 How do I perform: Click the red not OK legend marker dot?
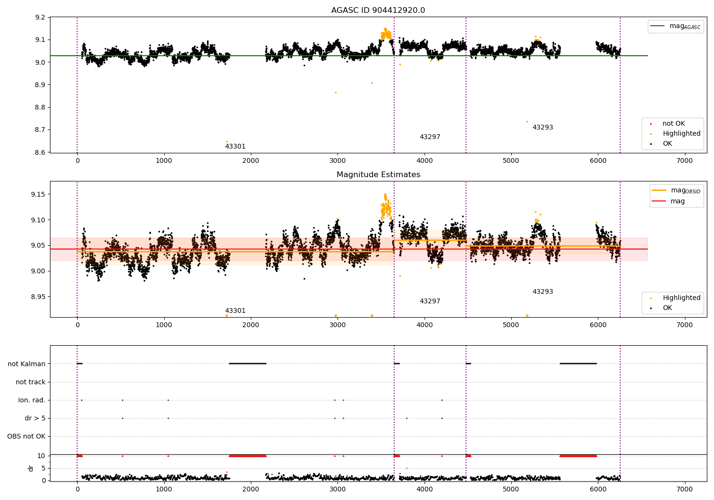point(651,124)
